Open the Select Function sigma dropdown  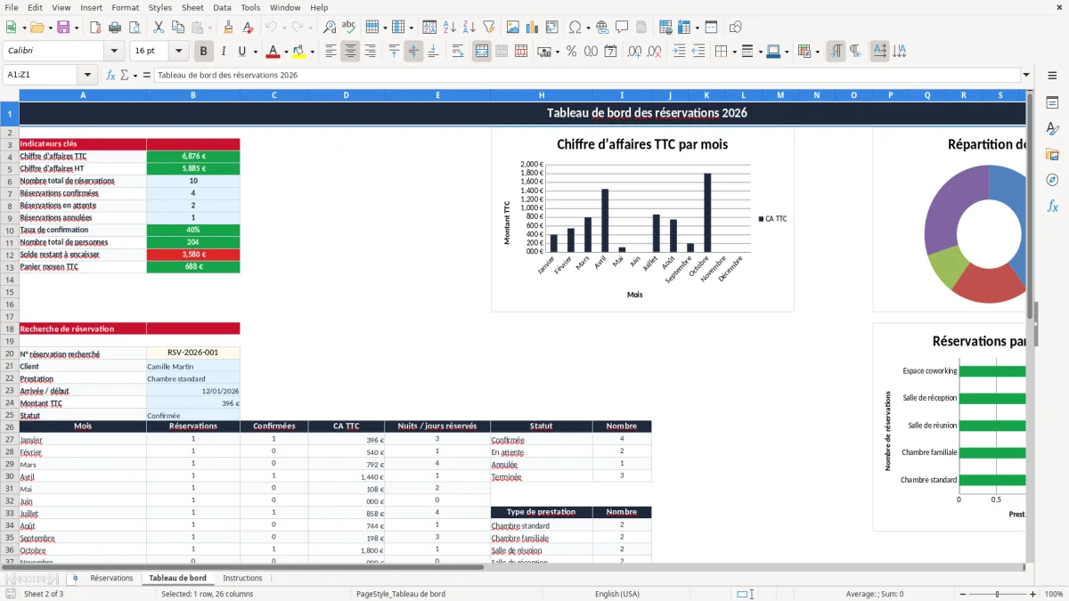135,75
